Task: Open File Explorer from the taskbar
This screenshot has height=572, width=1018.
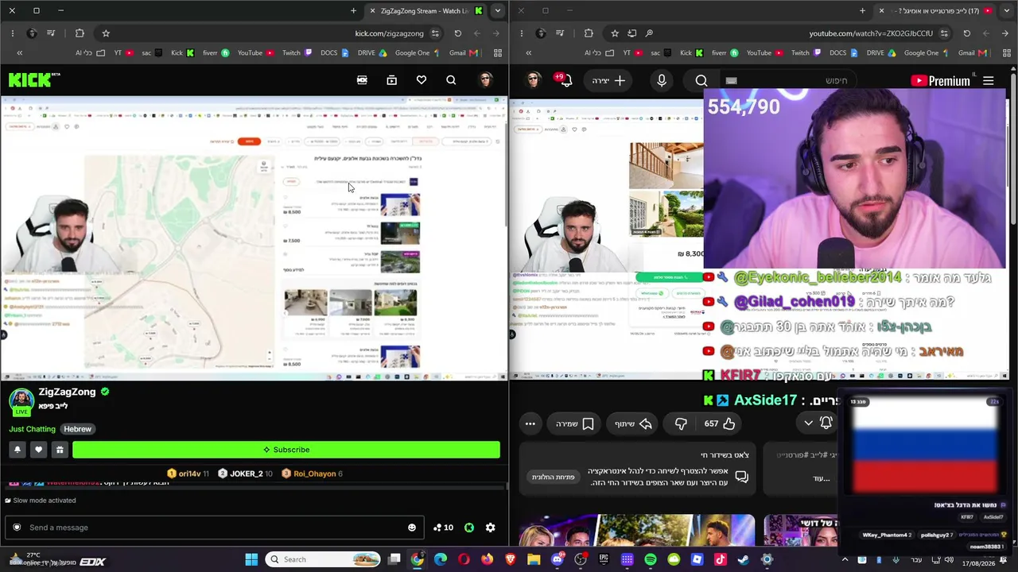Action: click(x=534, y=559)
